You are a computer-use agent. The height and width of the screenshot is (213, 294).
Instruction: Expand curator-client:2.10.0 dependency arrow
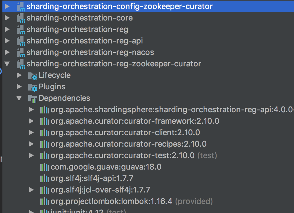31,133
